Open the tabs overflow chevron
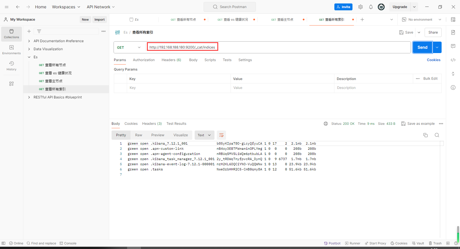 392,20
